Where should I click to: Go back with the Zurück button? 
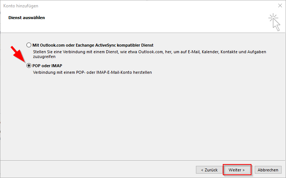coord(209,170)
